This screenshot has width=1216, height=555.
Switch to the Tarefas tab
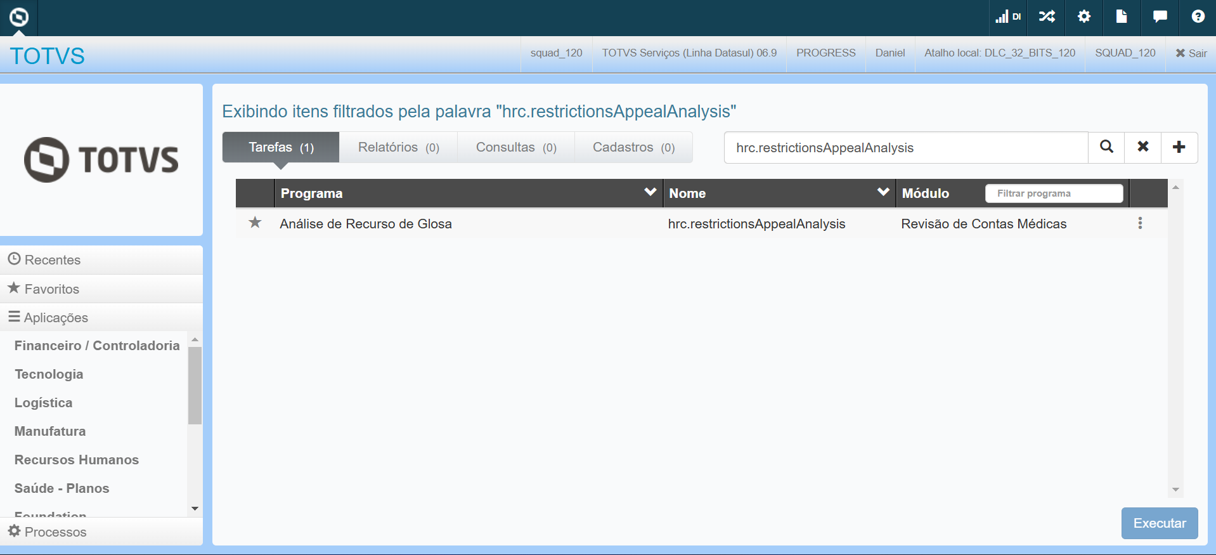(281, 147)
